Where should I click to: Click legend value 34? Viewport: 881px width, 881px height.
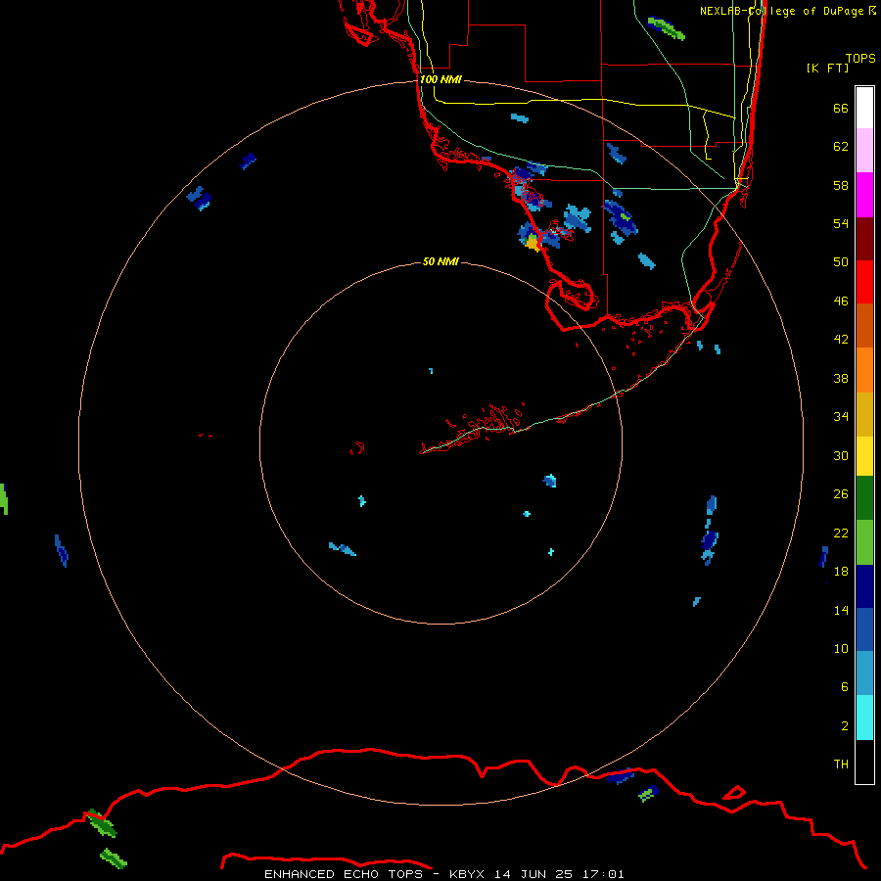[841, 416]
